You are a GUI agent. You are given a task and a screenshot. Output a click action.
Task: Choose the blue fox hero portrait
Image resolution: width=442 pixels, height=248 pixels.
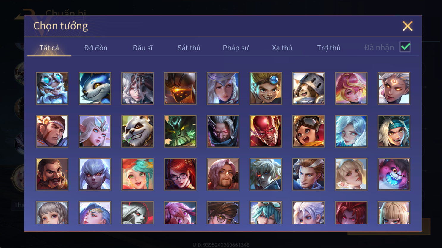95,88
